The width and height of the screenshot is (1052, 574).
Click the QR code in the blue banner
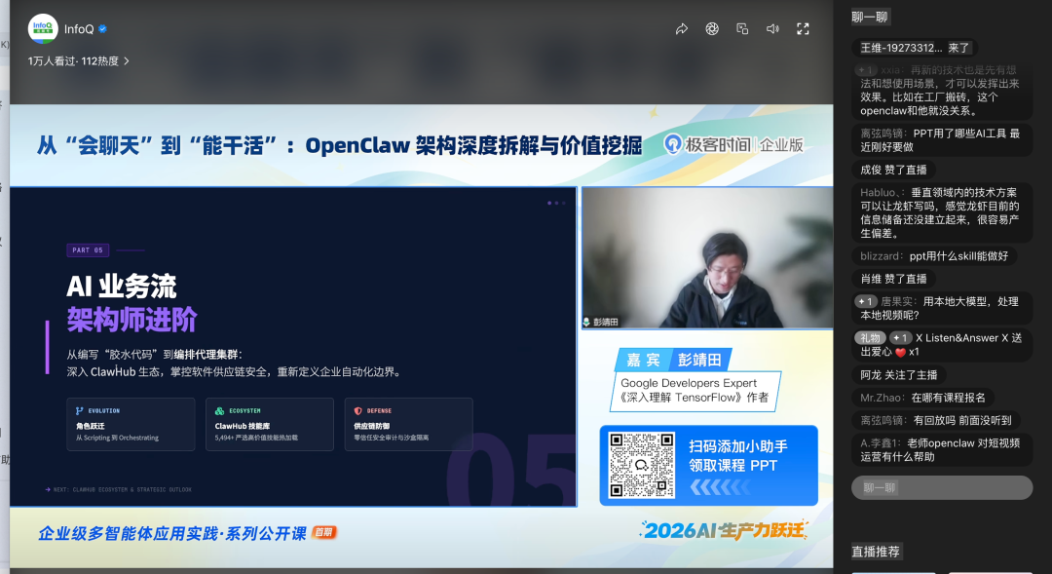(x=641, y=465)
